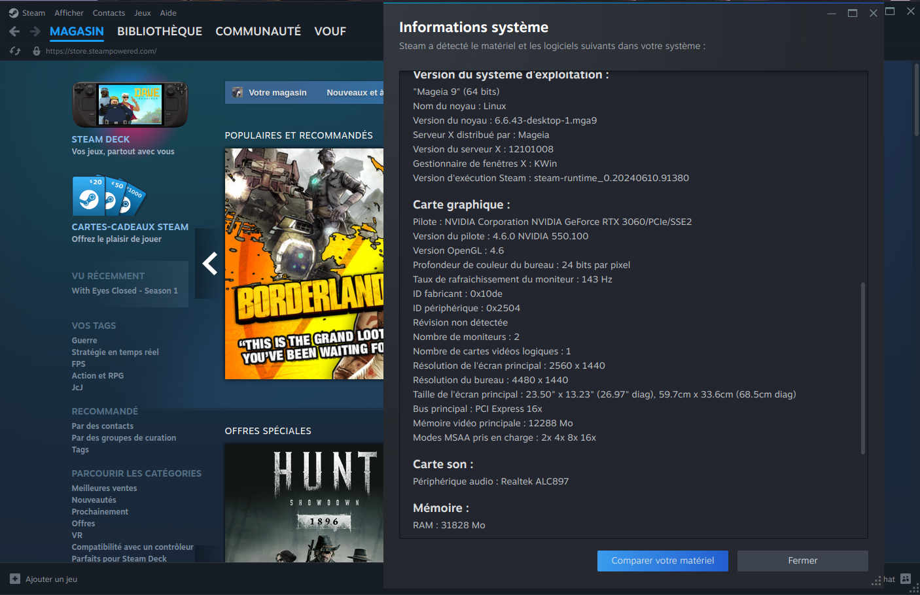The height and width of the screenshot is (595, 920).
Task: Open Compatibilité avec un contrôleur
Action: click(x=133, y=547)
